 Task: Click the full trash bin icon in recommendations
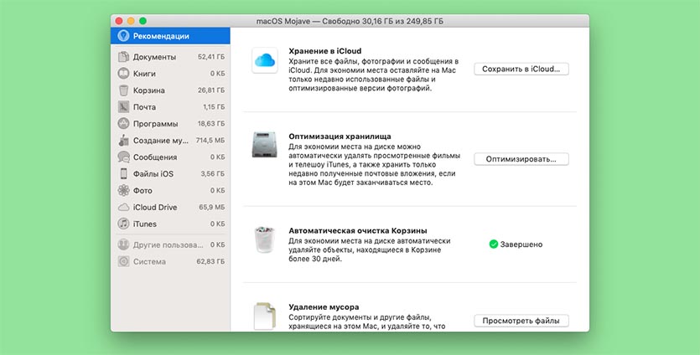265,239
